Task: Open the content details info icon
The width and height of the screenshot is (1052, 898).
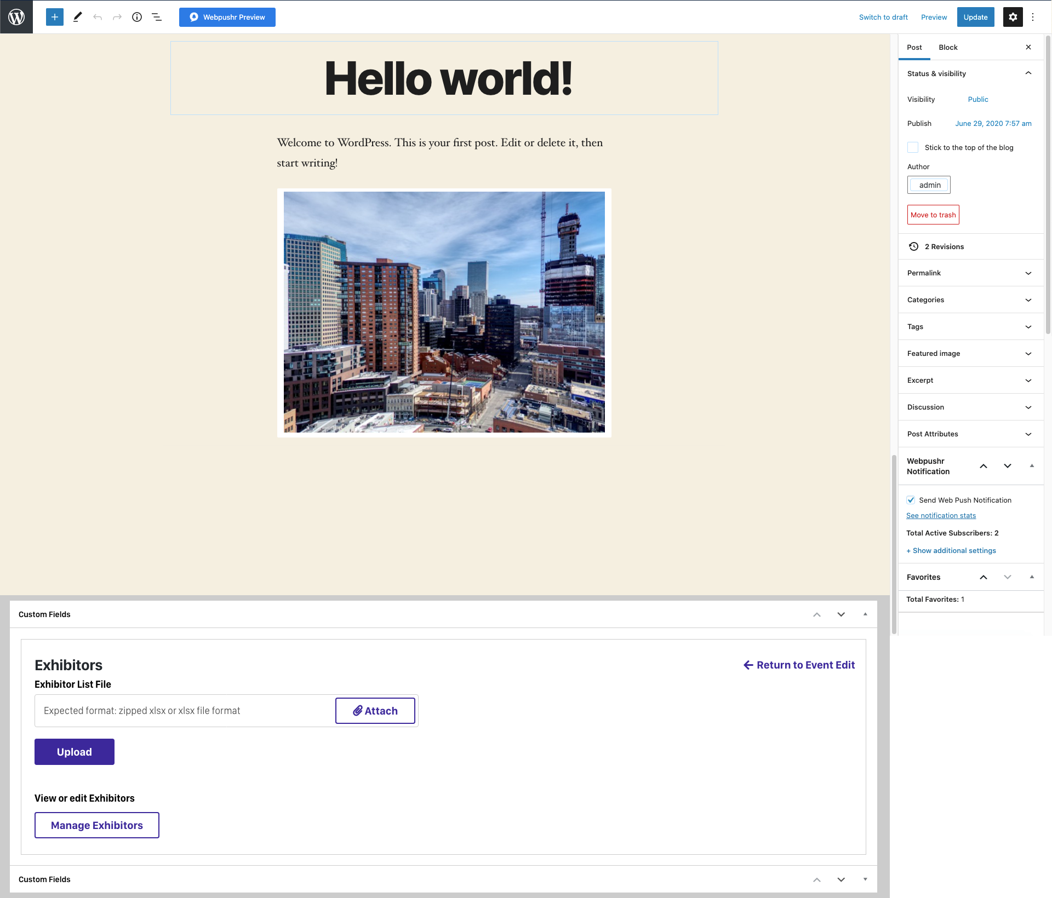Action: coord(137,17)
